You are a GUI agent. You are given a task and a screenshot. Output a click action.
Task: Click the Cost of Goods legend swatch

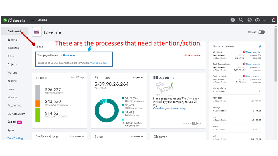123,105
